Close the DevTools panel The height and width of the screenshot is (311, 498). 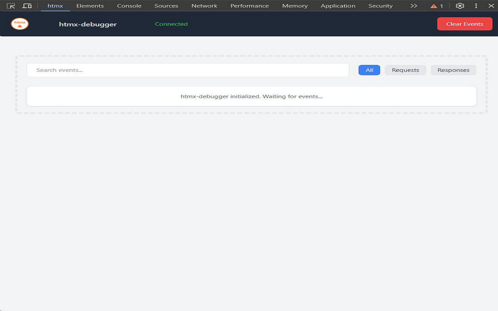(491, 6)
